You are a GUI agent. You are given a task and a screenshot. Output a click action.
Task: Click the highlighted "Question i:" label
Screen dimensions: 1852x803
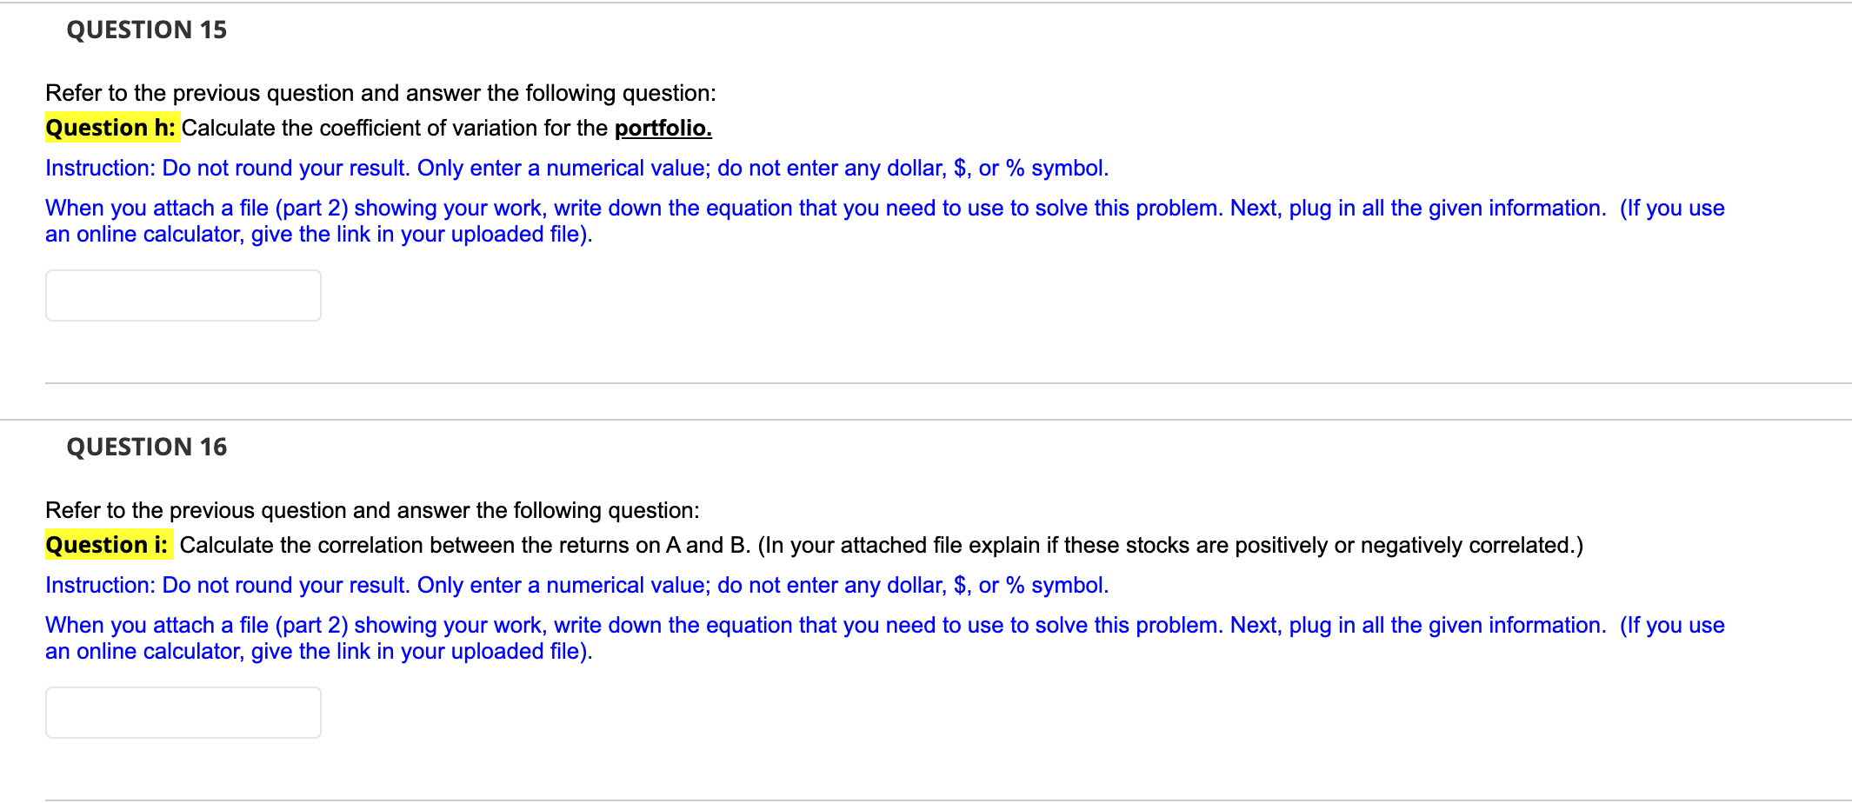click(x=108, y=545)
